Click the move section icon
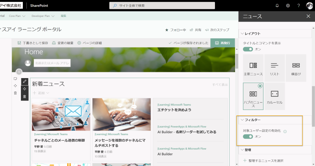Image resolution: width=315 pixels, height=166 pixels. tap(15, 86)
